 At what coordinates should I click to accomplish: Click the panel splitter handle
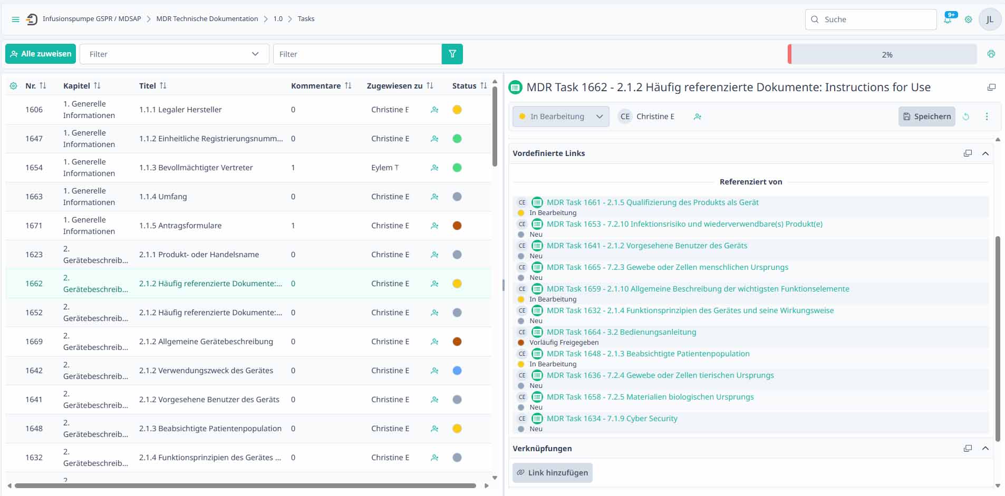point(504,285)
